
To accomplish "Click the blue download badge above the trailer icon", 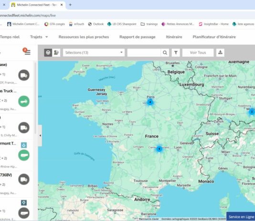I will (24, 145).
